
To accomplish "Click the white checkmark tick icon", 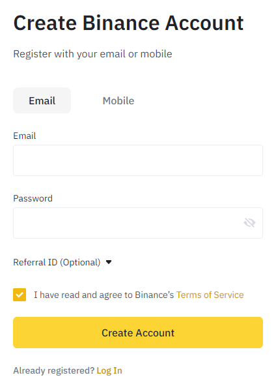I will [20, 295].
